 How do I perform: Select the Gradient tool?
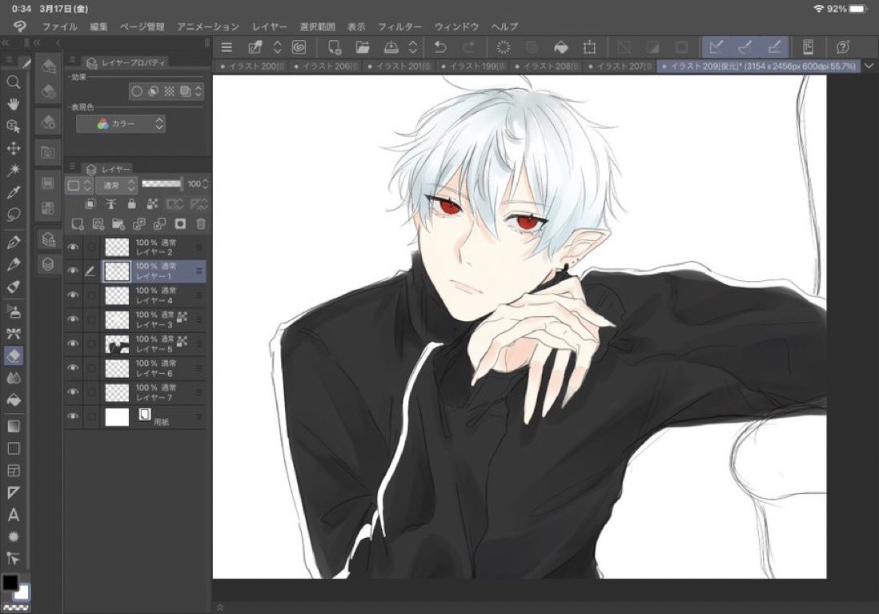[14, 426]
